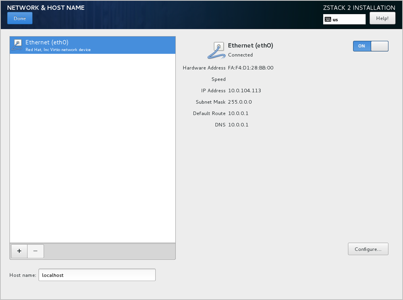Select the Ethernet (eth0) list entry
Image resolution: width=403 pixels, height=300 pixels.
[x=92, y=45]
